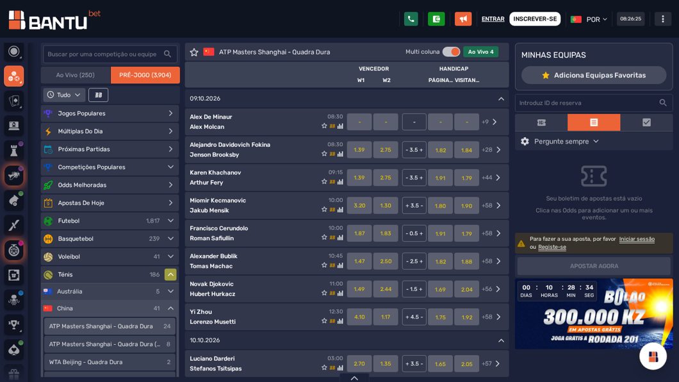Toggle the Multi coluna switch

451,52
